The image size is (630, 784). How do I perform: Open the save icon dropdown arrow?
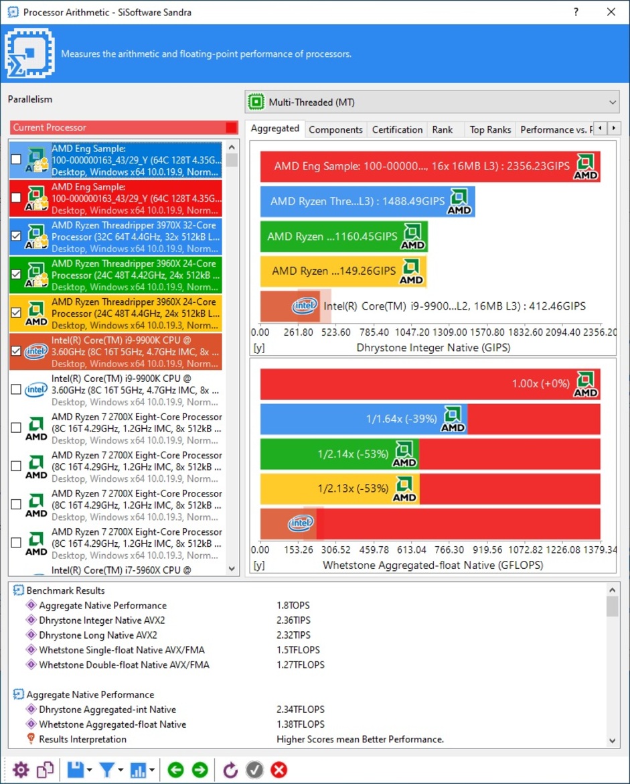89,770
